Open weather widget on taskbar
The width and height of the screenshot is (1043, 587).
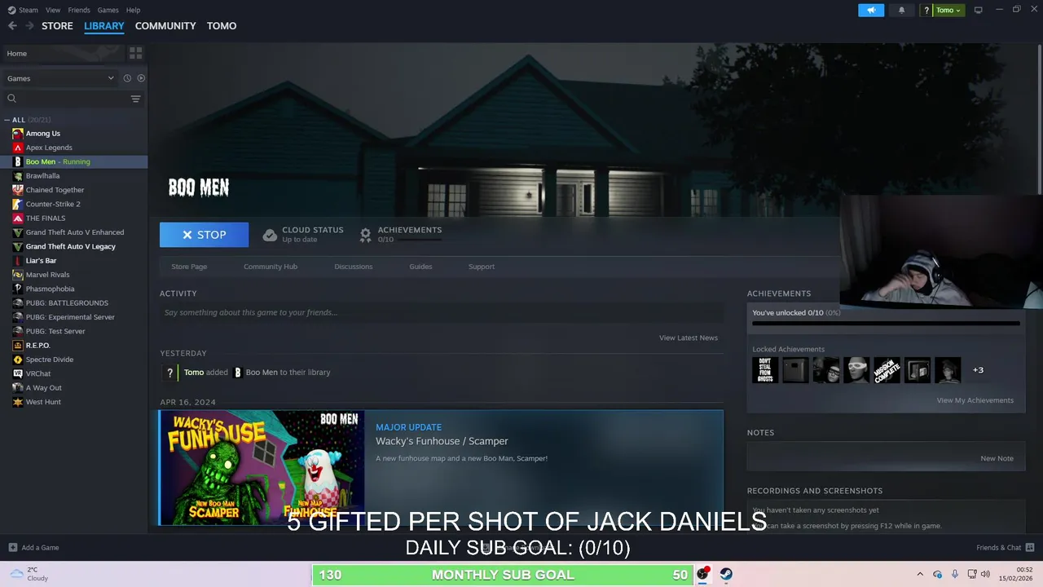[29, 574]
